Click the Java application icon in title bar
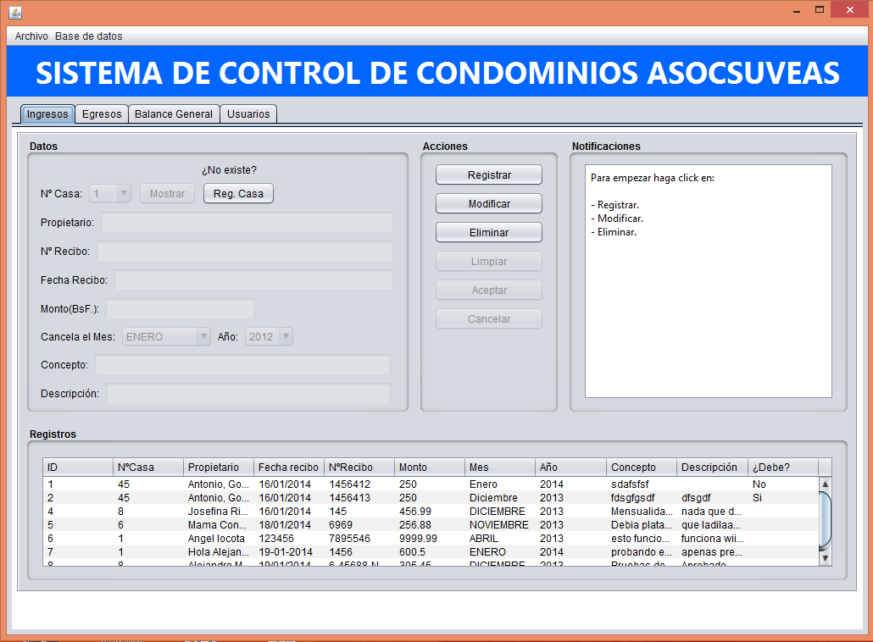The height and width of the screenshot is (642, 873). 15,12
